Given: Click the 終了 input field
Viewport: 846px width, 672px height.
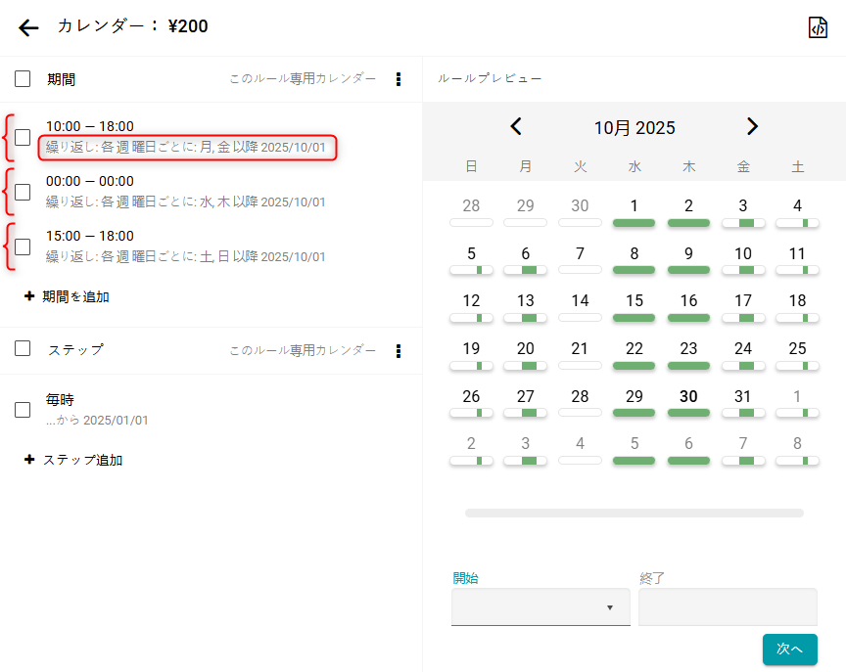Looking at the screenshot, I should point(728,607).
